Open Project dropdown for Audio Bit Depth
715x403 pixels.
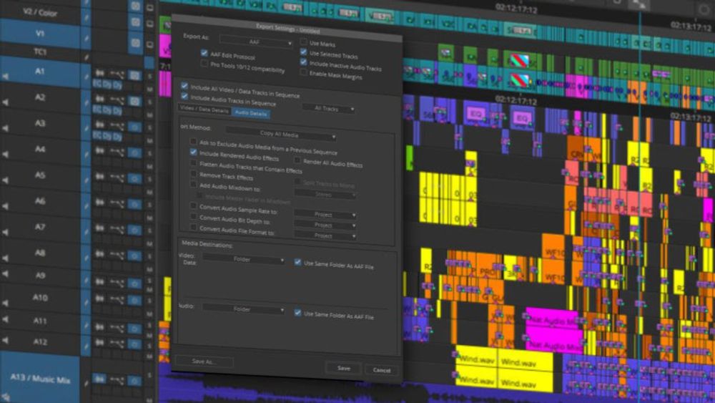[x=325, y=225]
